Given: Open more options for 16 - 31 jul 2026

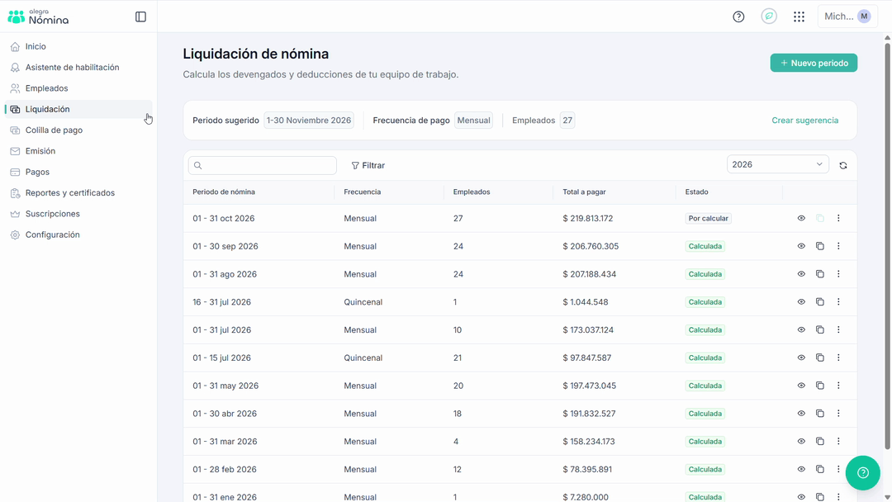Looking at the screenshot, I should click(838, 302).
